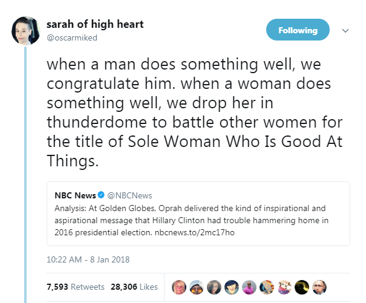Image resolution: width=366 pixels, height=303 pixels.
Task: Click the Following button to unfollow
Action: (298, 30)
